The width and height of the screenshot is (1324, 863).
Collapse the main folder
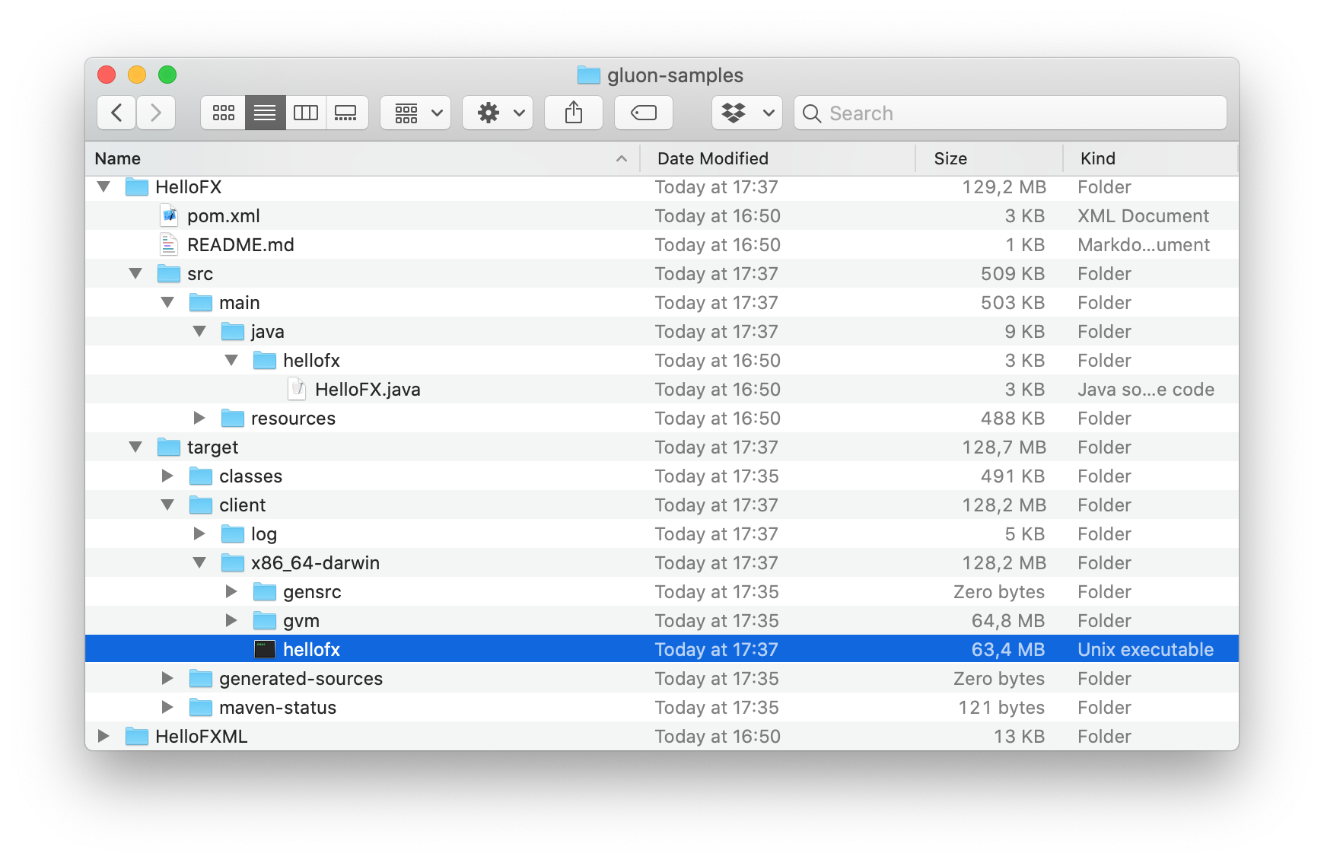tap(168, 302)
